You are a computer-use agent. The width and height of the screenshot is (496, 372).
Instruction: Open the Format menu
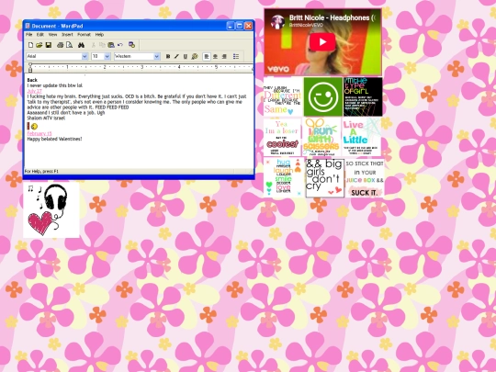(84, 35)
